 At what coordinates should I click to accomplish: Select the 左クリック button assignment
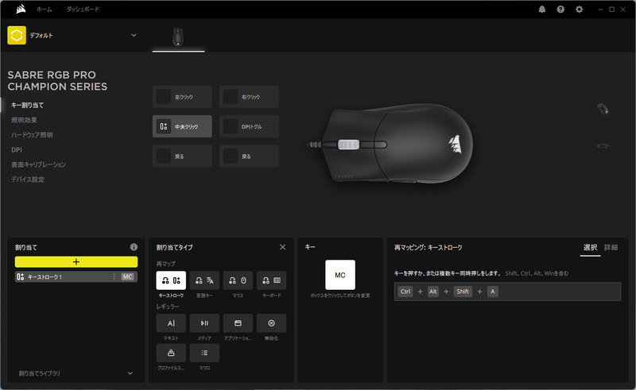pyautogui.click(x=182, y=97)
